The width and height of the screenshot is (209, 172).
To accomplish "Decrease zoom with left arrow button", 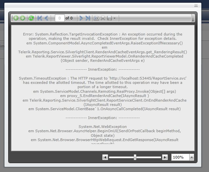I will coord(105,157).
